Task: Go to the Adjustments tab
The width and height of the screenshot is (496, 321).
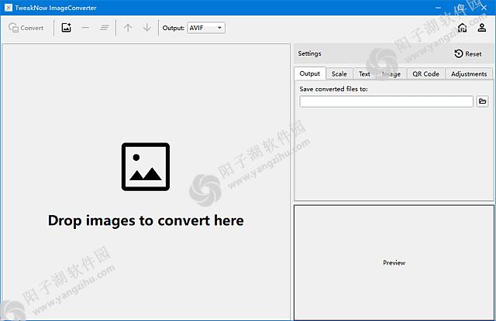Action: click(469, 73)
